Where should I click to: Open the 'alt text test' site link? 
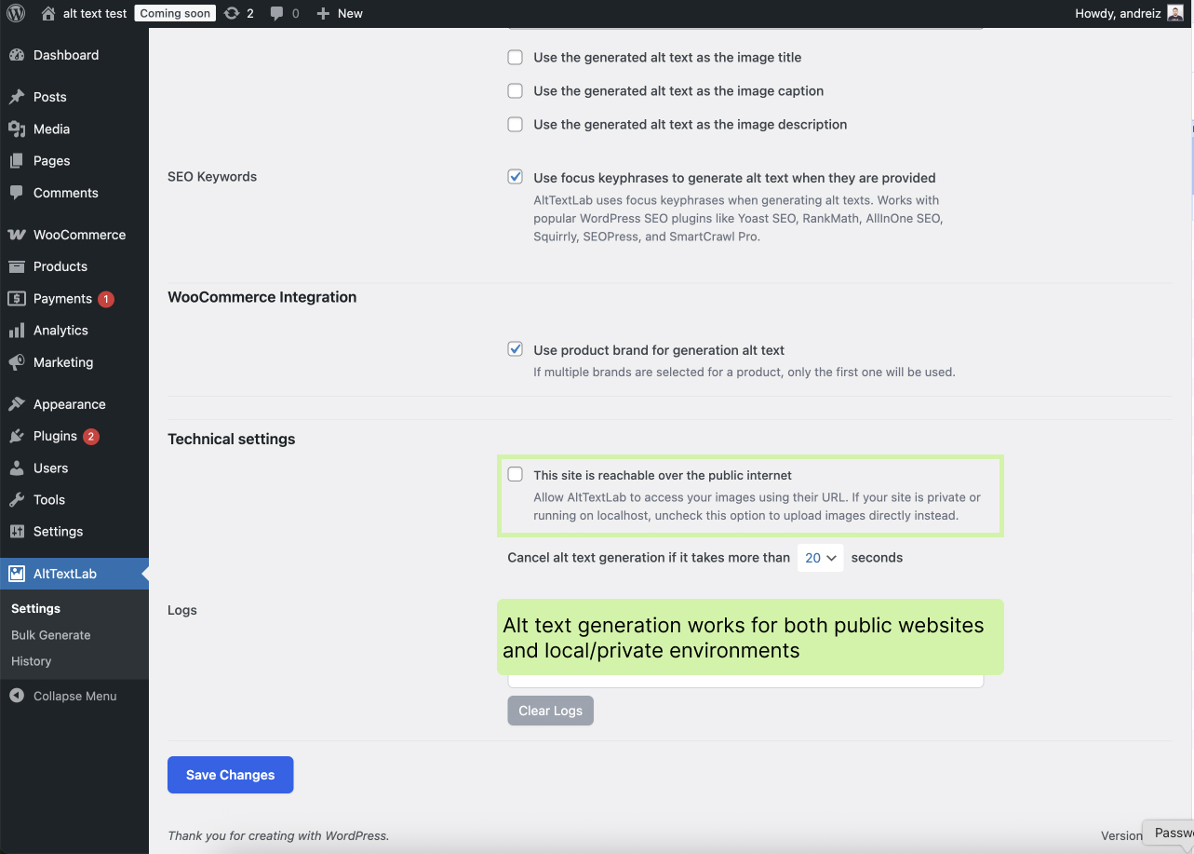[x=95, y=13]
